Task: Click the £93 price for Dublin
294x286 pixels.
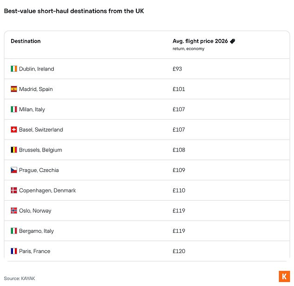Action: tap(177, 69)
